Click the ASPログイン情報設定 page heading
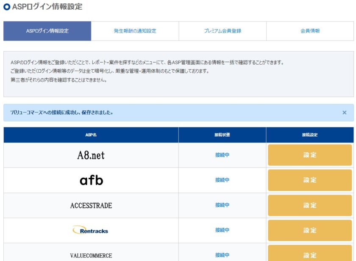Screen dimensions: 356x261 [x=47, y=7]
